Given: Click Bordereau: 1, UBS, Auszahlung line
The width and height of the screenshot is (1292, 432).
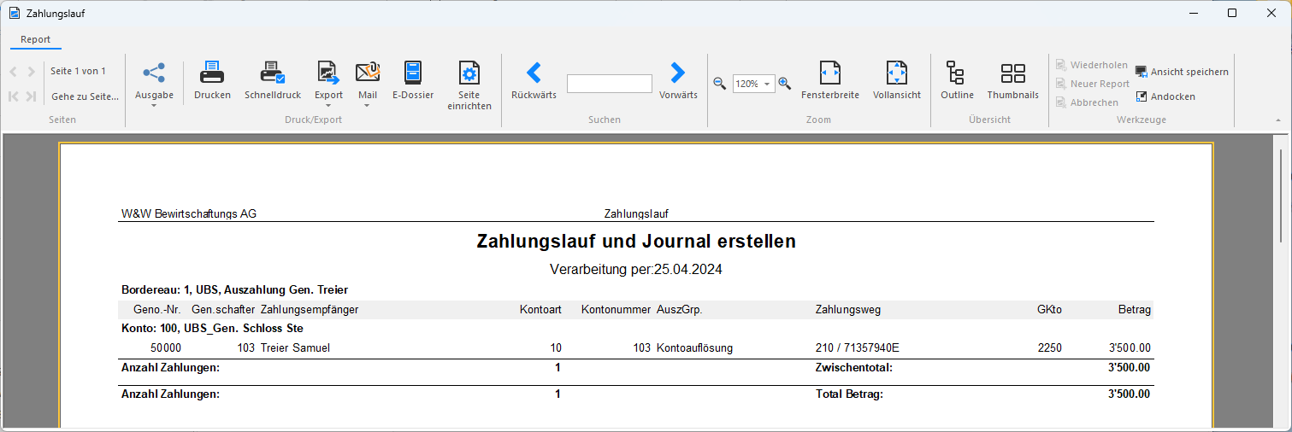Looking at the screenshot, I should click(234, 289).
